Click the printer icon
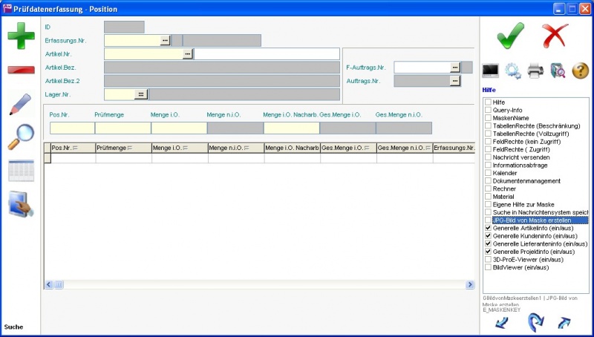The image size is (594, 337). [x=535, y=71]
